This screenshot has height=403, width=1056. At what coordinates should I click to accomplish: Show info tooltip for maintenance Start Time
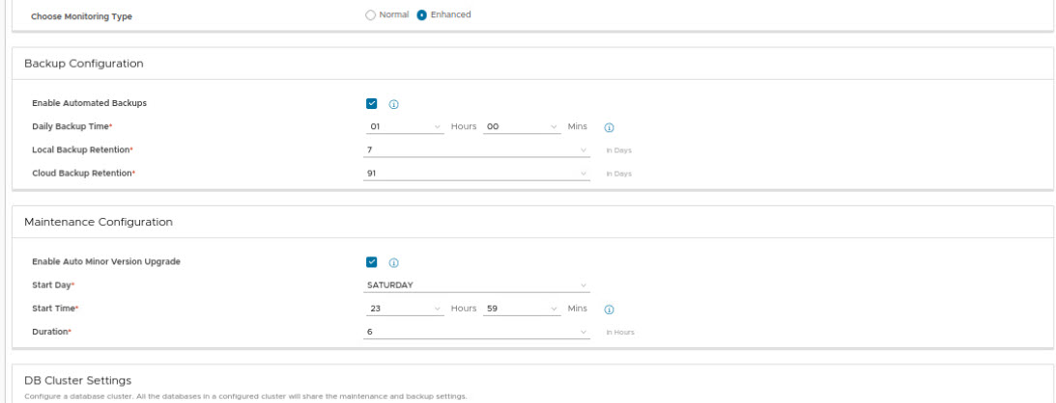click(x=609, y=309)
